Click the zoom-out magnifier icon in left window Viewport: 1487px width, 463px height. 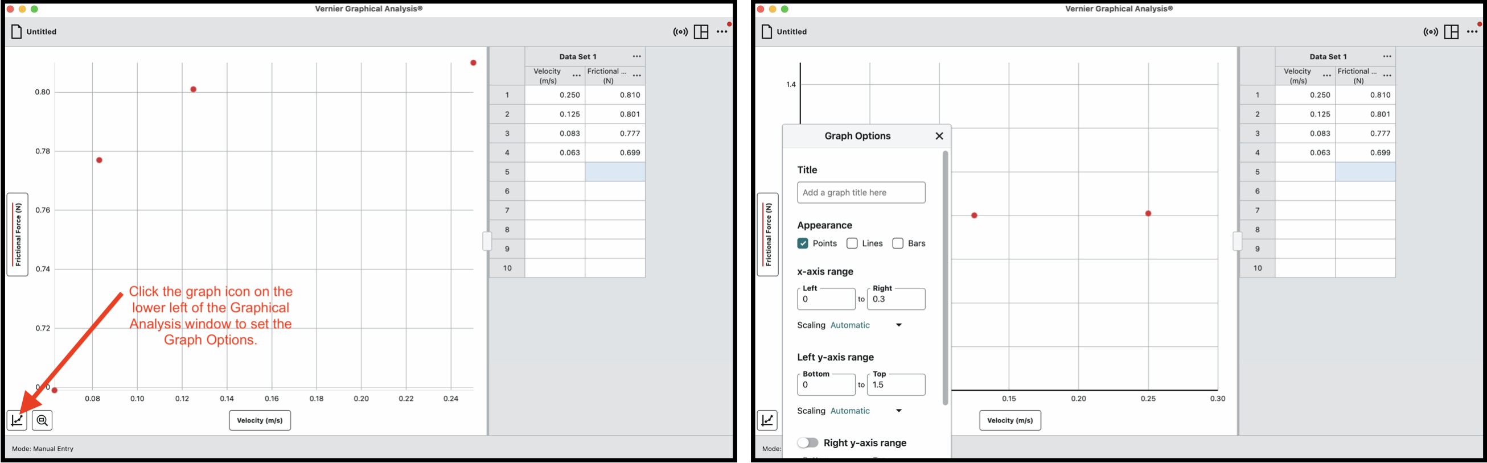click(42, 420)
